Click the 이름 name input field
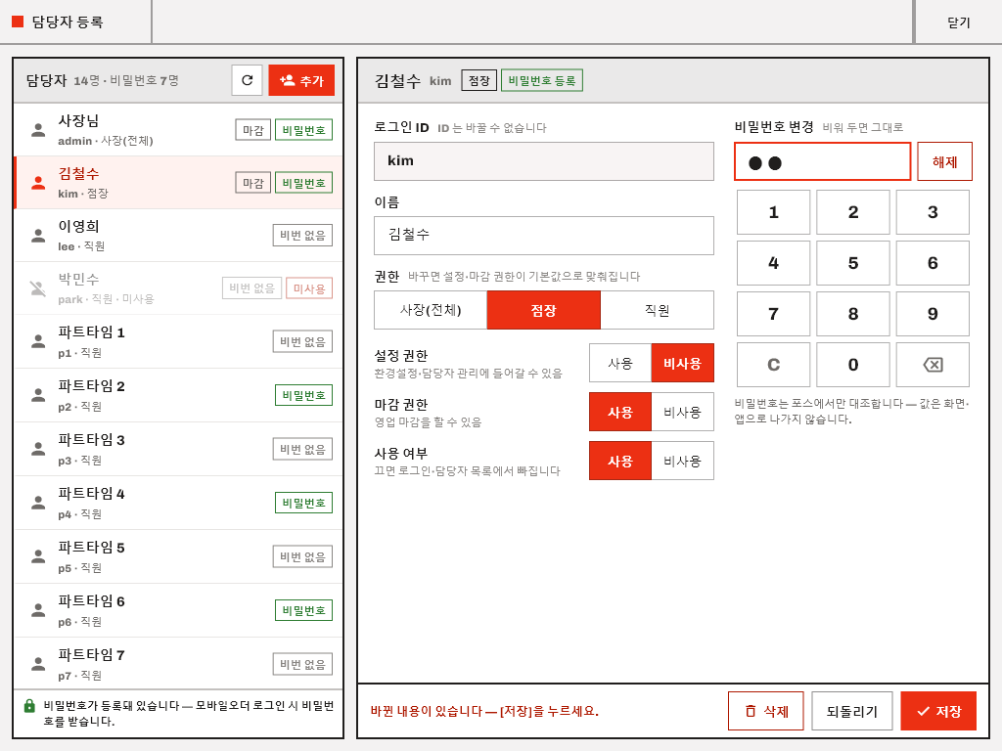 coord(544,236)
